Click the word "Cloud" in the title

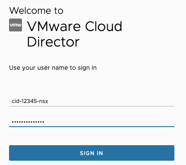[x=103, y=26]
